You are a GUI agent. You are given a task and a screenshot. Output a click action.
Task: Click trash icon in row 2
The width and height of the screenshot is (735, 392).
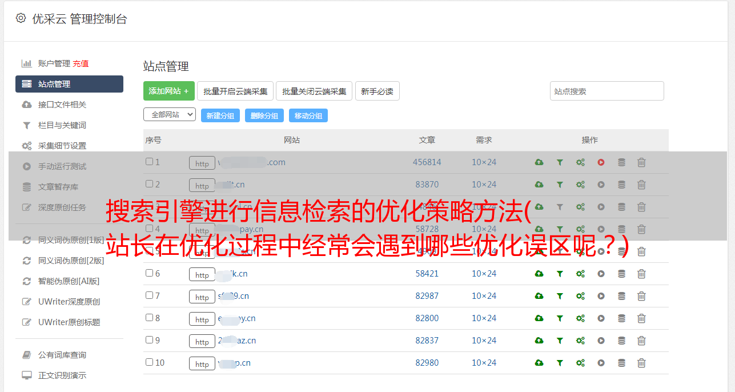pyautogui.click(x=641, y=185)
